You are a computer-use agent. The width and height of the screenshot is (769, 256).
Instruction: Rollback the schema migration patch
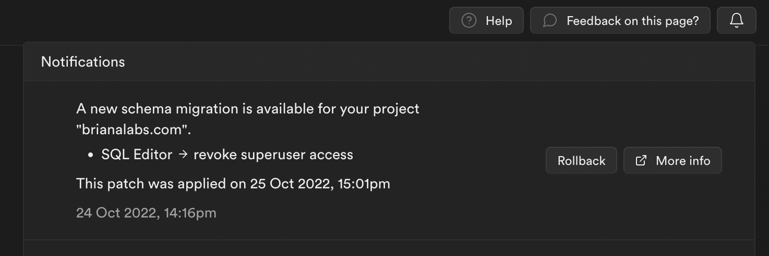pos(581,160)
